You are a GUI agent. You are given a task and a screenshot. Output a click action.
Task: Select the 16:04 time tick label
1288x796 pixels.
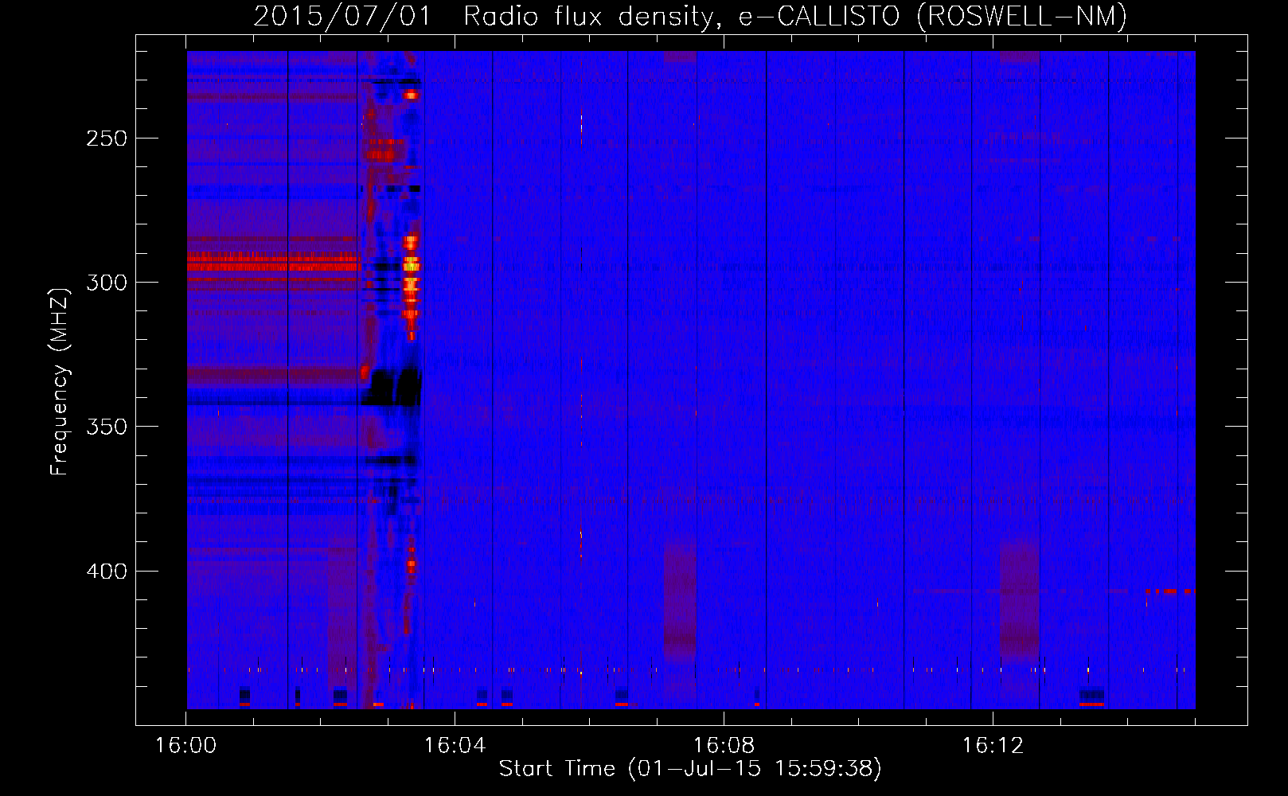coord(455,745)
